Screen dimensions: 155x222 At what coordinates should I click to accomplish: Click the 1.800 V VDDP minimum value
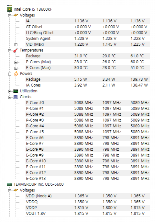point(109,208)
